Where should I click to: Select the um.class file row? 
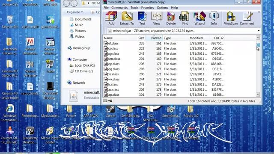pyautogui.click(x=164, y=59)
